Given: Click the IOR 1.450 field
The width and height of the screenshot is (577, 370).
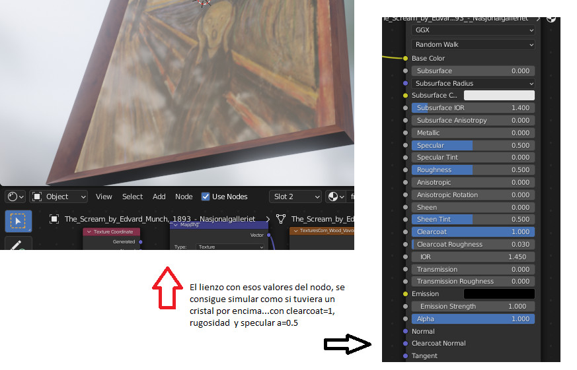Looking at the screenshot, I should click(473, 257).
